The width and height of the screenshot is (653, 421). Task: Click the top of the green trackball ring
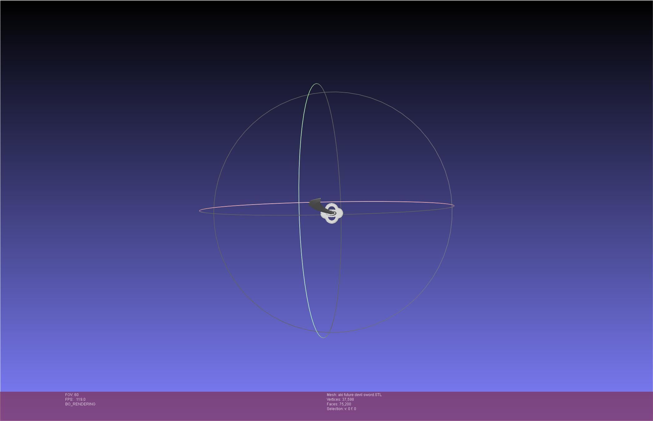[x=317, y=84]
